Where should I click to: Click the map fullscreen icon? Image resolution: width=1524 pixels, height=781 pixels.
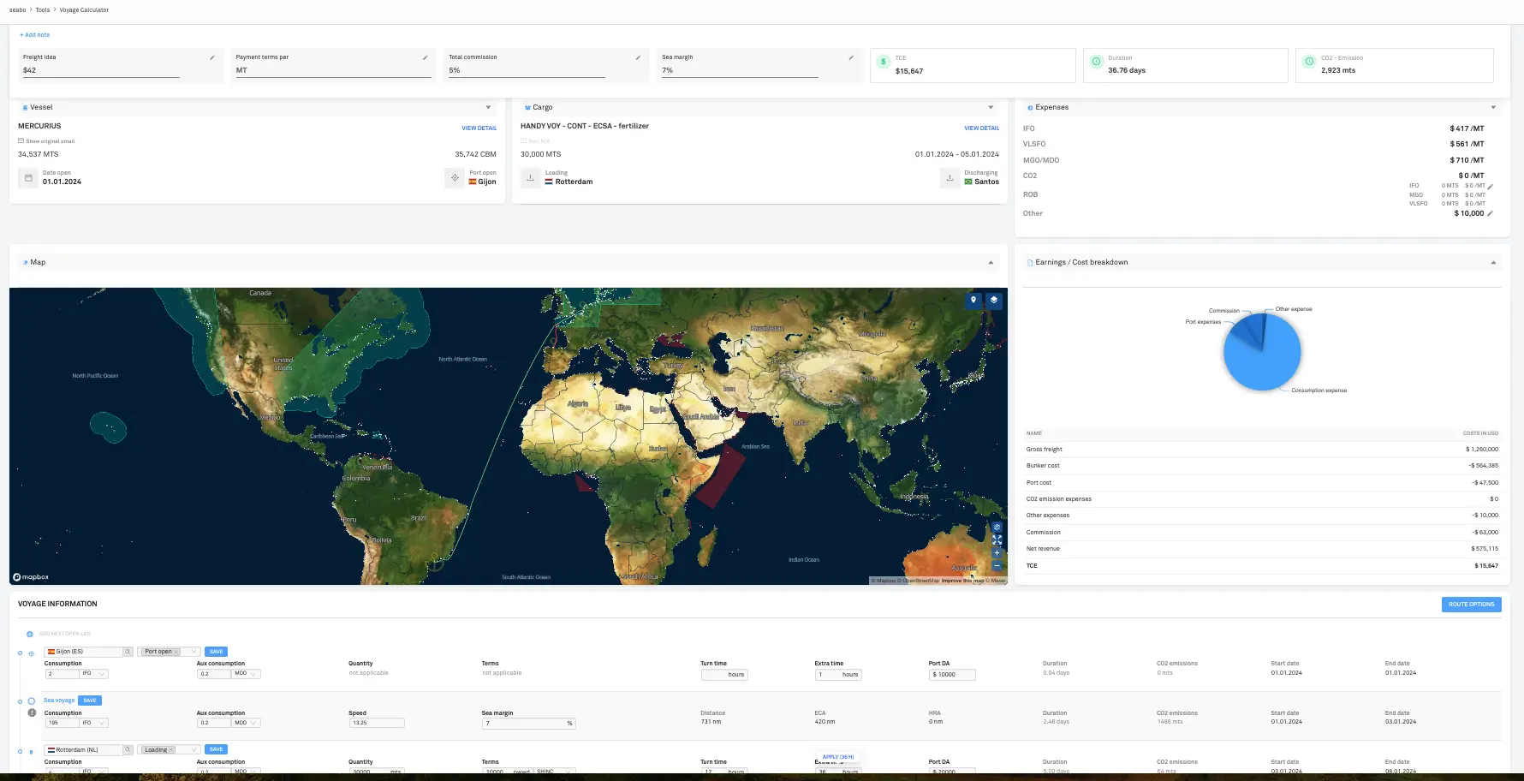[997, 540]
